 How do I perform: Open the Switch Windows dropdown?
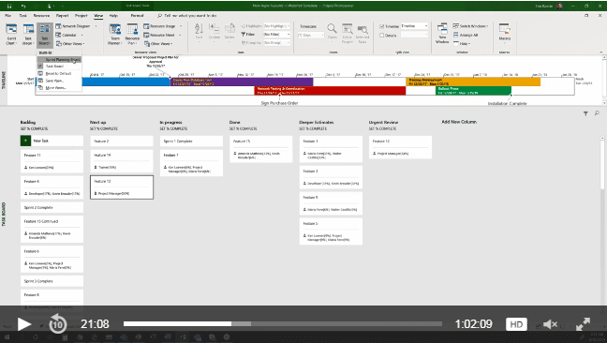click(471, 26)
